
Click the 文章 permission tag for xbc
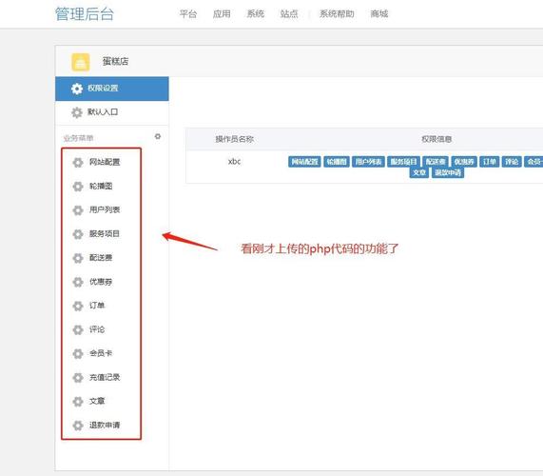coord(419,172)
